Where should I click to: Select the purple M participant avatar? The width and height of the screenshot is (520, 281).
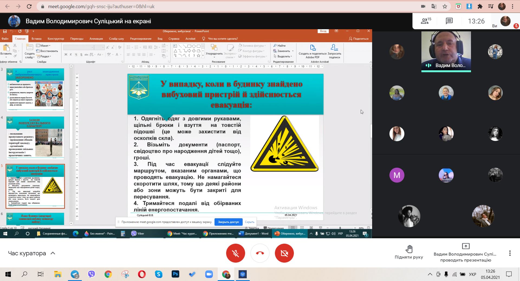397,175
